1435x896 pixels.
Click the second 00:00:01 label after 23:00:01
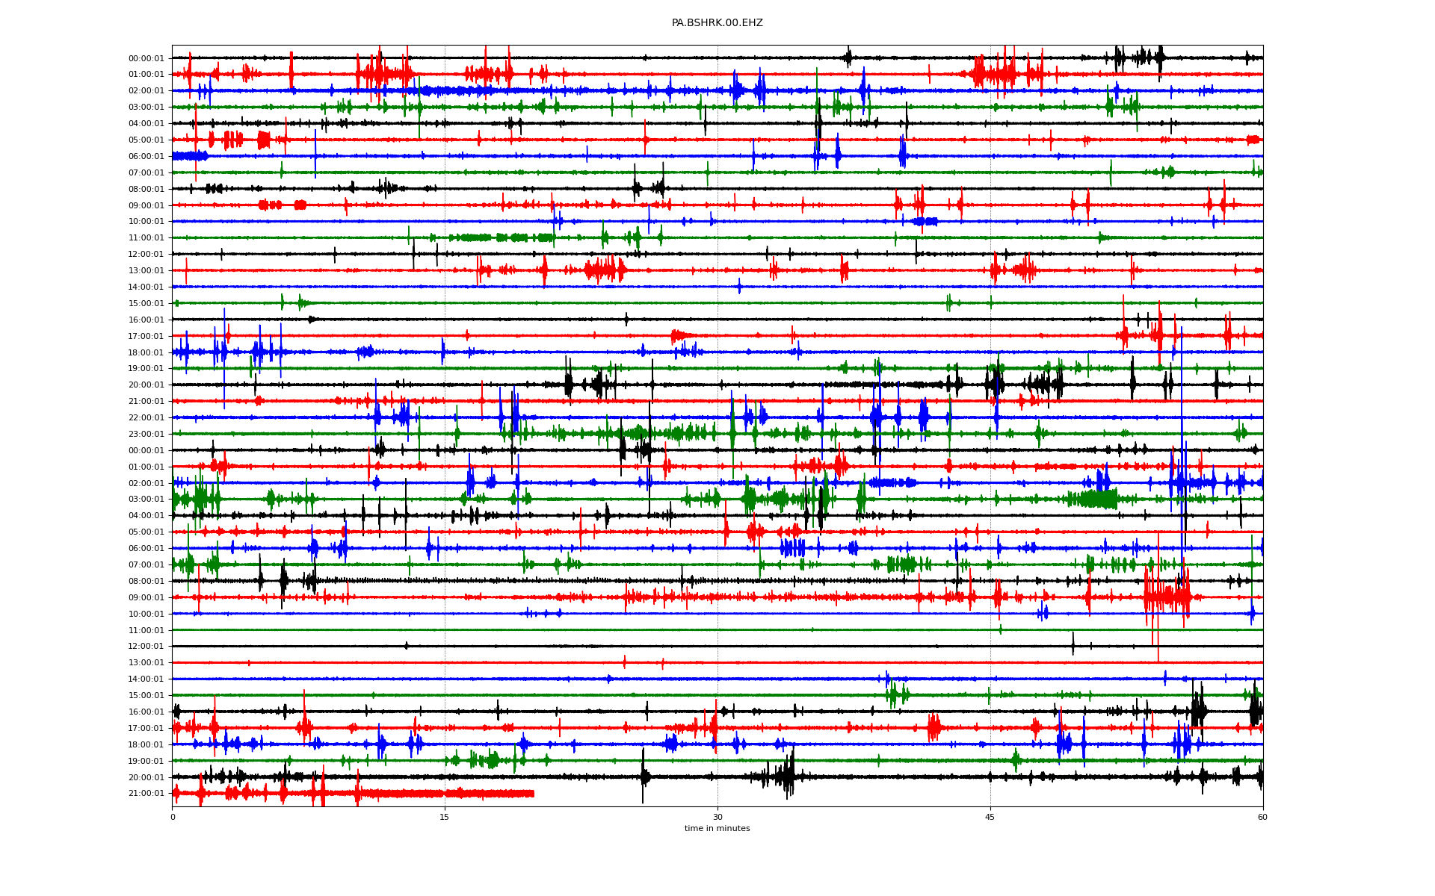[146, 451]
